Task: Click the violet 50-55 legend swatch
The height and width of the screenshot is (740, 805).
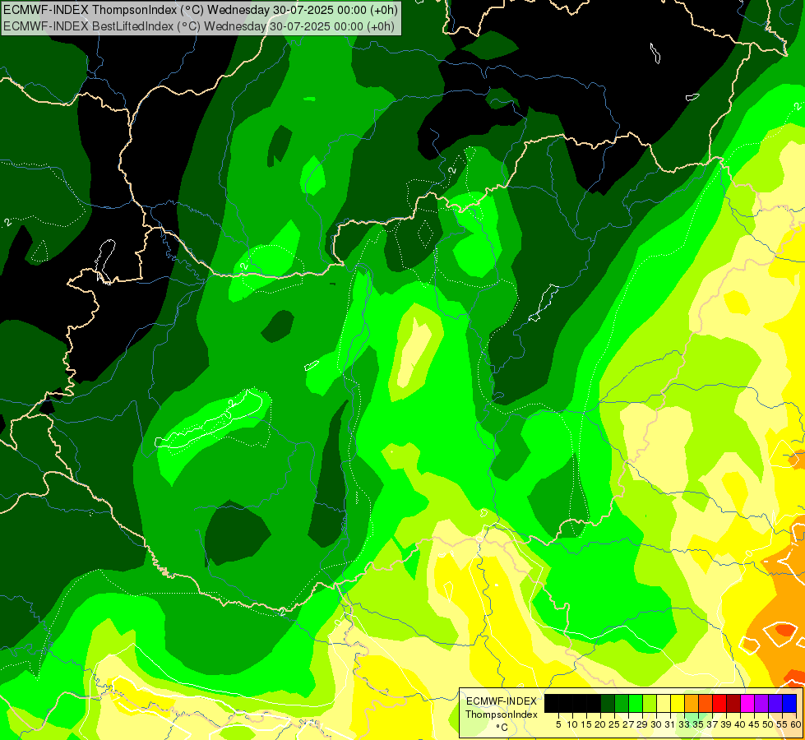Action: [775, 703]
